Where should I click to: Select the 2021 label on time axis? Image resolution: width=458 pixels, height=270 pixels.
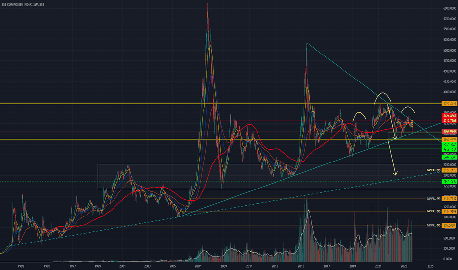point(378,266)
